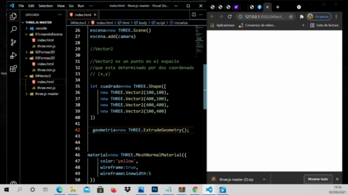Close the Chrome downloads bar
This screenshot has width=348, height=195.
coord(337,179)
